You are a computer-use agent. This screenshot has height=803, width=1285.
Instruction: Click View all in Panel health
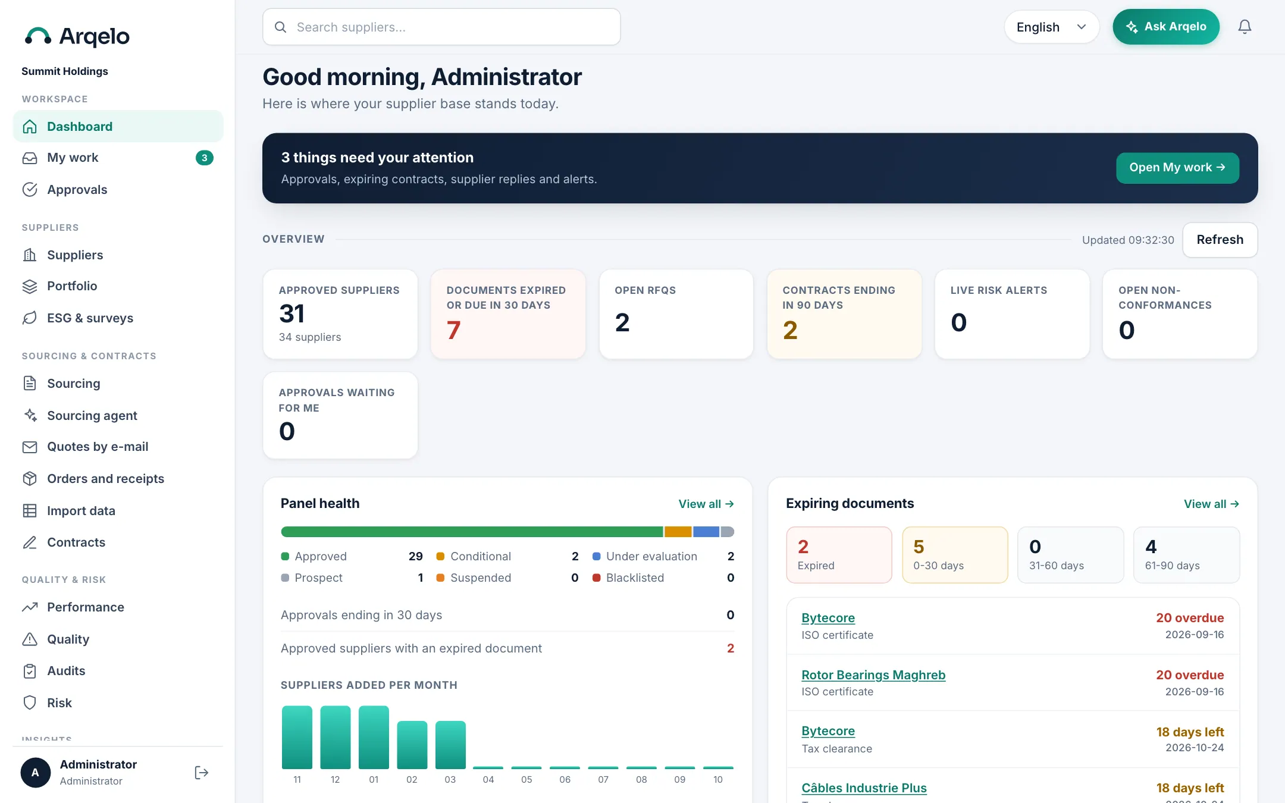click(706, 504)
